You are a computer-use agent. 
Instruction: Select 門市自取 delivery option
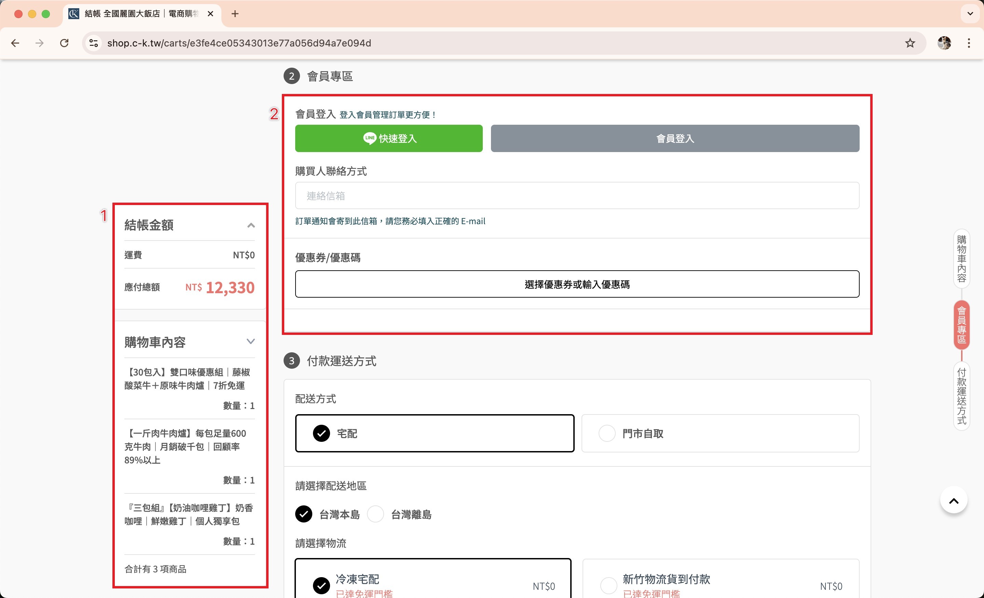[720, 433]
